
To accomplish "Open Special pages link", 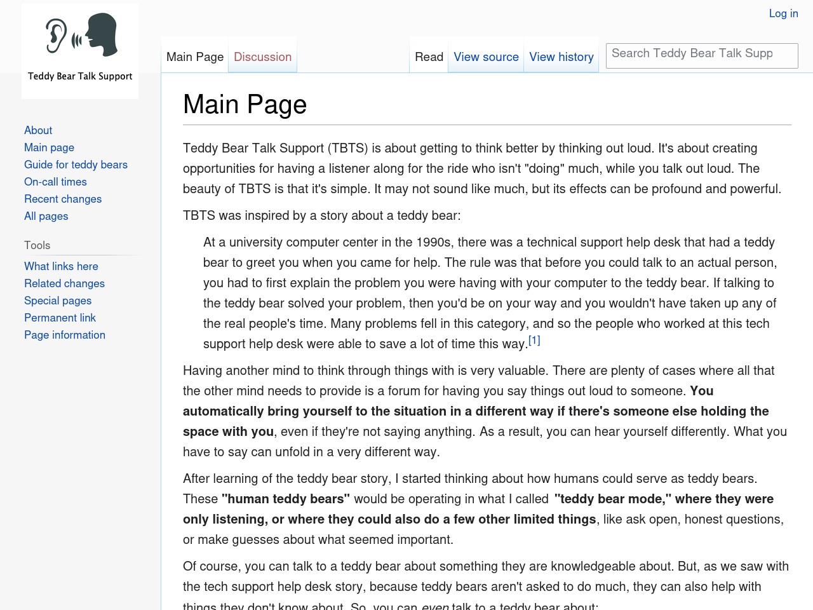I will (58, 301).
